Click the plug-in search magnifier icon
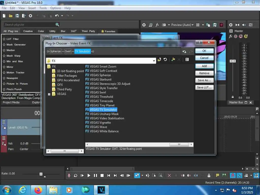 pyautogui.click(x=57, y=25)
